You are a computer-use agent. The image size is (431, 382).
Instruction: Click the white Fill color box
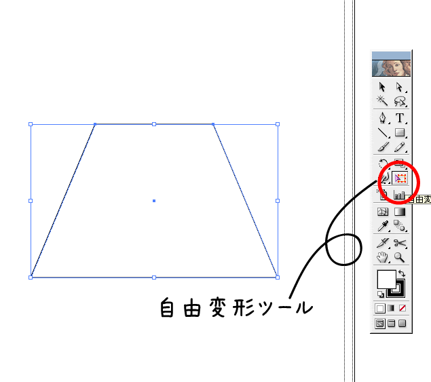386,280
